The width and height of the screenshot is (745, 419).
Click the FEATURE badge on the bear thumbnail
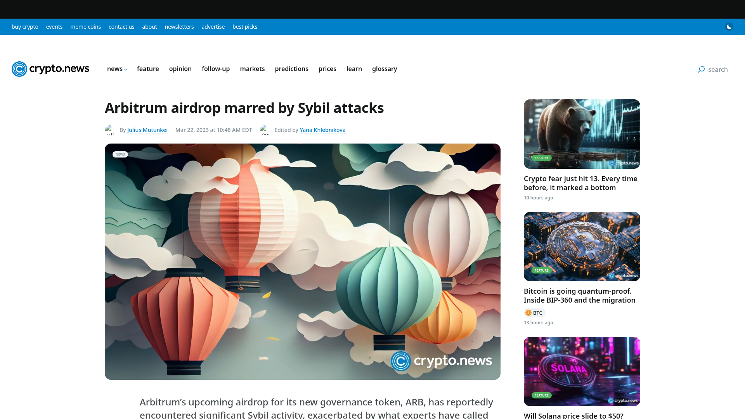542,158
